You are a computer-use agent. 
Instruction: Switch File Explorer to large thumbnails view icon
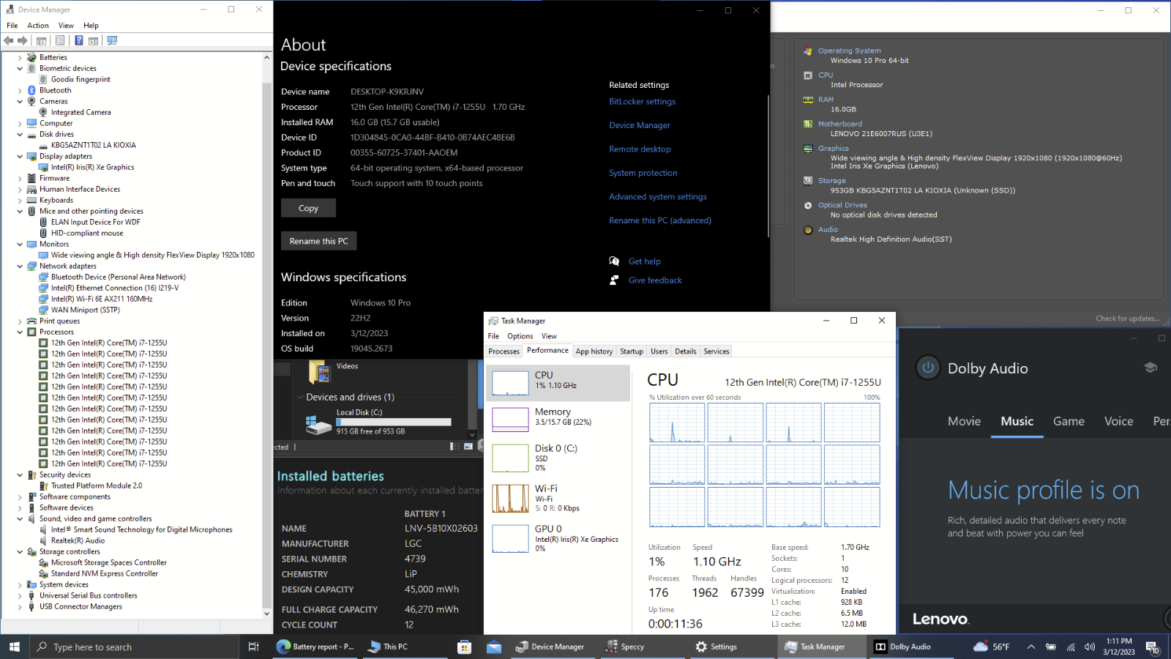click(x=468, y=447)
